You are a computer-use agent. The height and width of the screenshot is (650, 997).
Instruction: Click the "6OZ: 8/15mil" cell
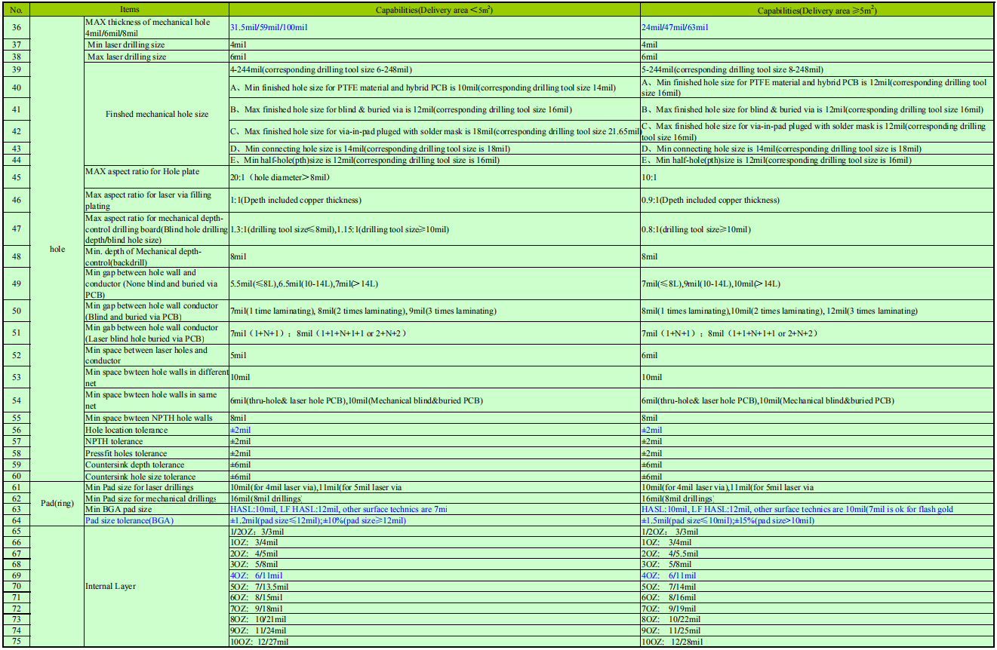(434, 598)
